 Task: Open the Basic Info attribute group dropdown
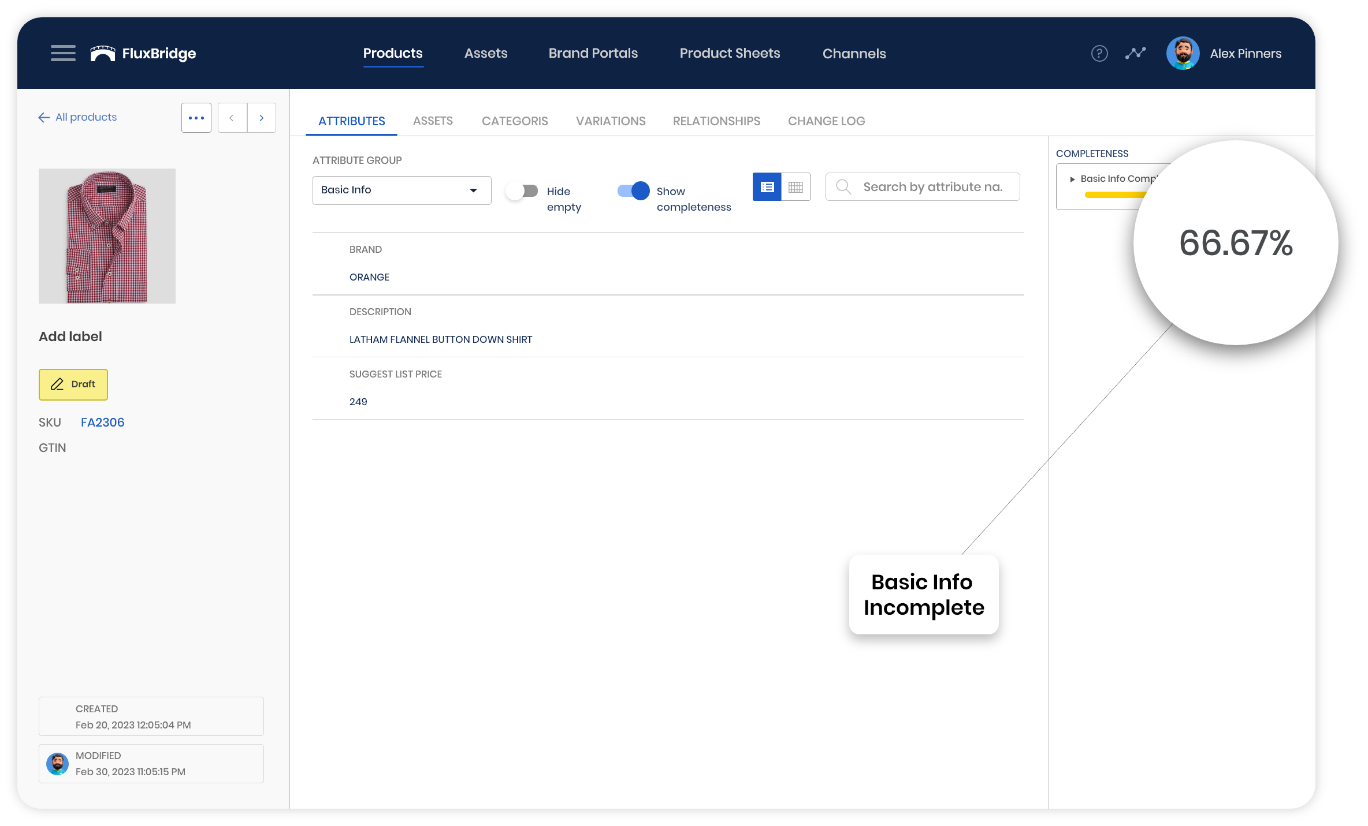402,190
